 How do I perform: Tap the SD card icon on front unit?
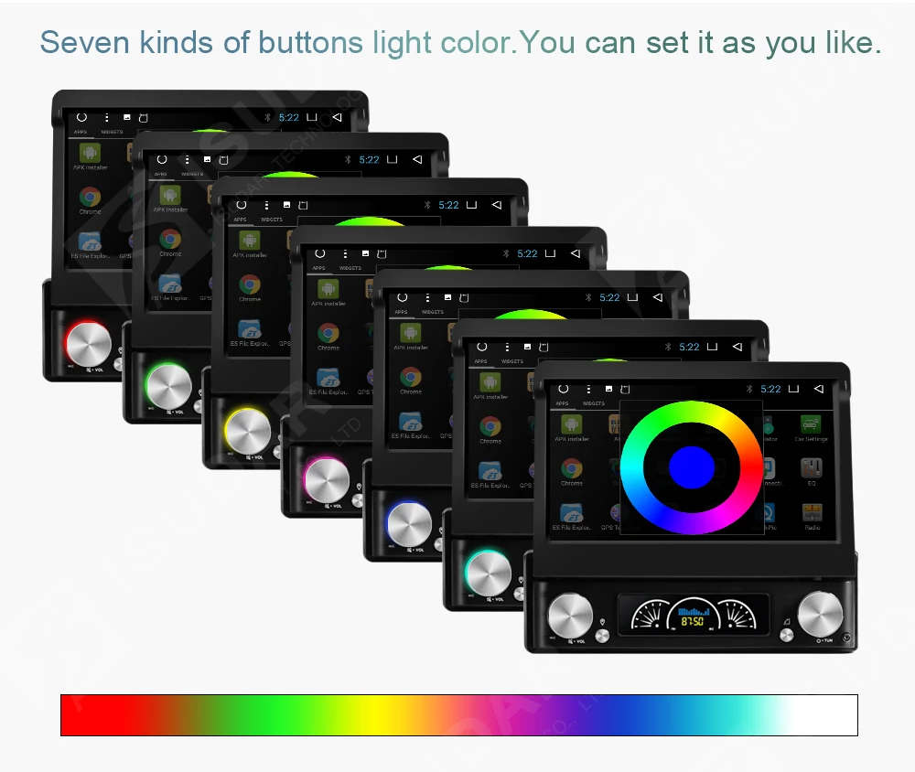(x=625, y=389)
